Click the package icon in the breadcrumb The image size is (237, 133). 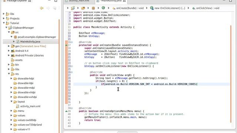[x=93, y=8]
